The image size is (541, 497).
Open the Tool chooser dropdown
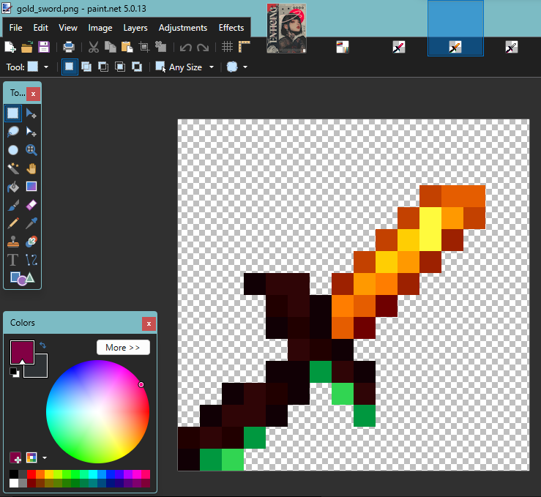pos(46,67)
